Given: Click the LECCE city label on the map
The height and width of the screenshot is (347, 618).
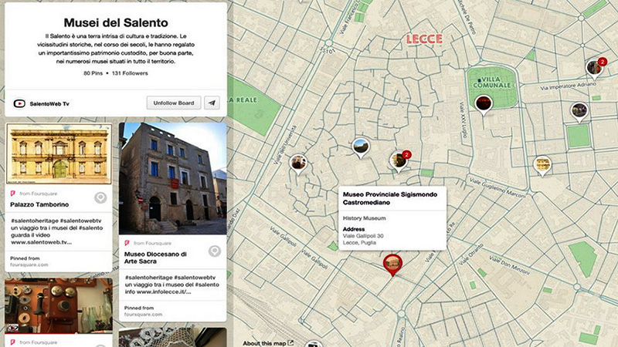Looking at the screenshot, I should [x=424, y=39].
